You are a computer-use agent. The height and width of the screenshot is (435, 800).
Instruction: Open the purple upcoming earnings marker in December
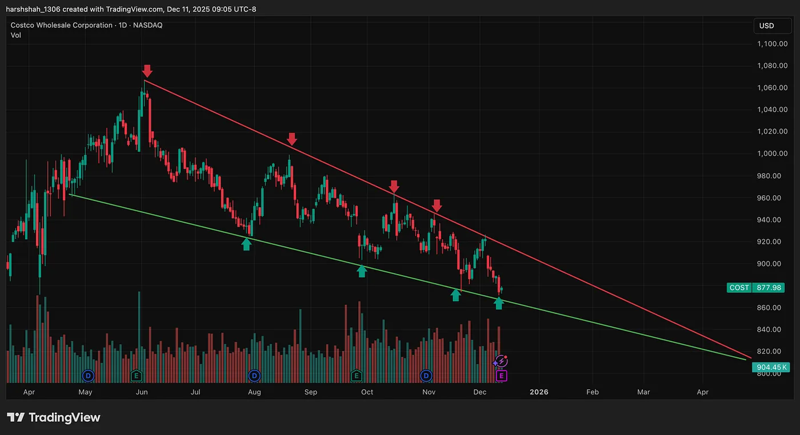click(501, 376)
